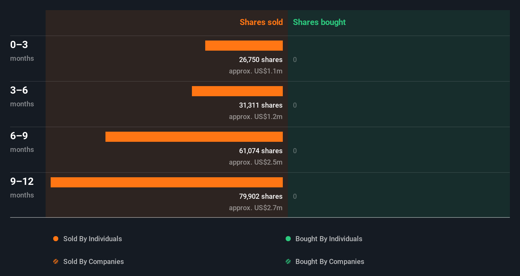Click the approx. US$2.5m amount
The height and width of the screenshot is (276, 520).
click(256, 162)
